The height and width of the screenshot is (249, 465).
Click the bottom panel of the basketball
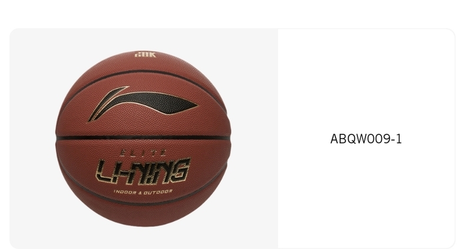pos(144,215)
